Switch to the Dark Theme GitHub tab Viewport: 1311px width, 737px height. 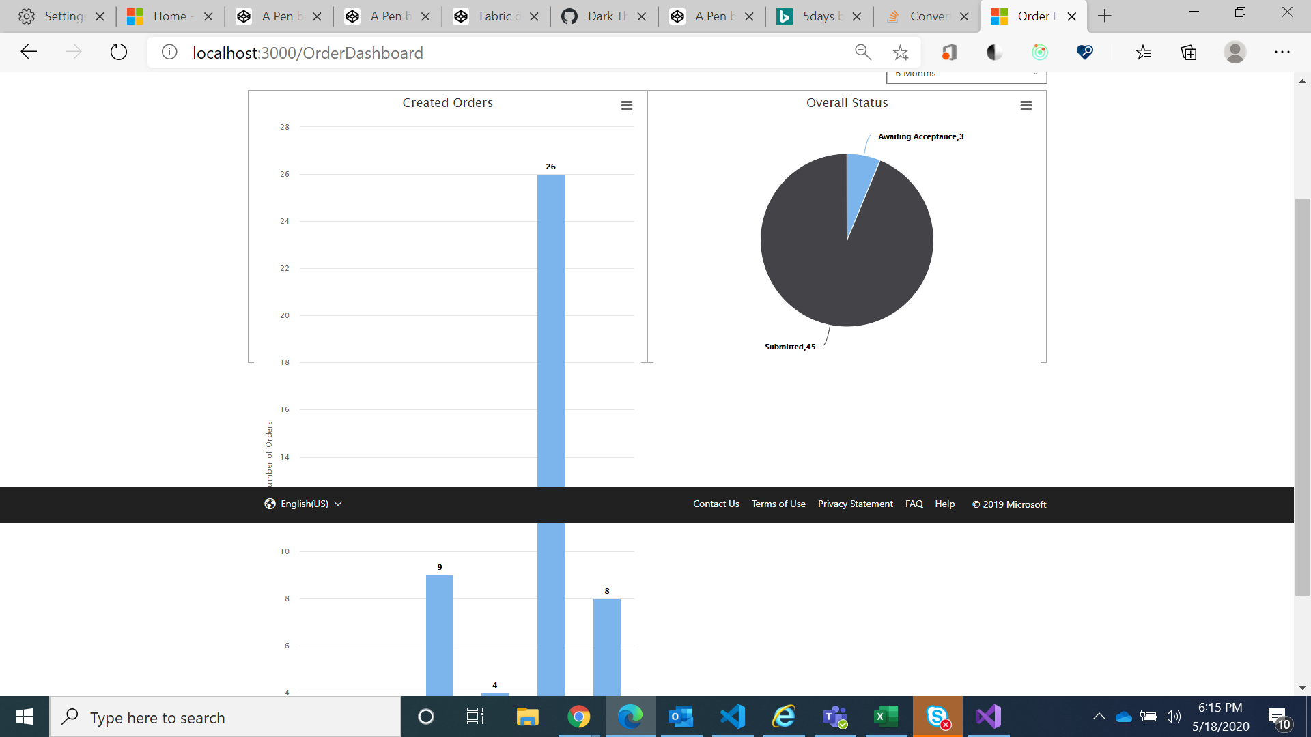(x=606, y=16)
